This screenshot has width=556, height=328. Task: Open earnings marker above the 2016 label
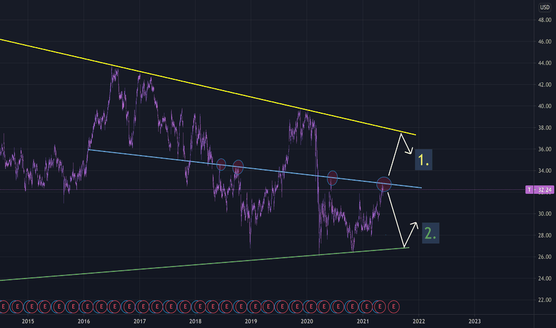[87, 307]
